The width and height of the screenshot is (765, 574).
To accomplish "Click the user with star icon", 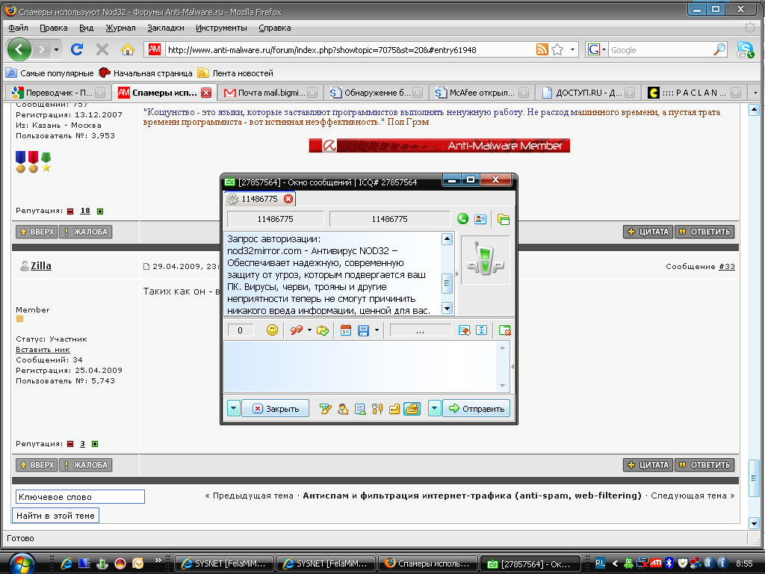I will click(343, 409).
